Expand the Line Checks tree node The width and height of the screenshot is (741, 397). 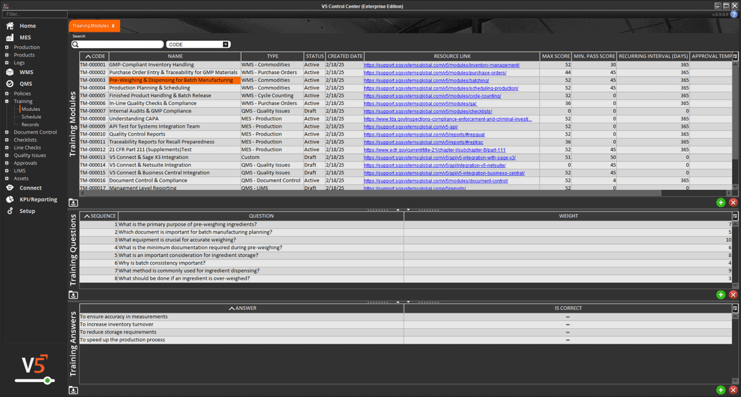pos(6,148)
